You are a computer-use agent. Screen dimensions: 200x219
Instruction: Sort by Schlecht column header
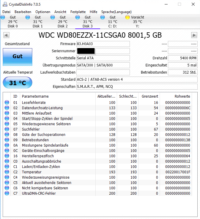128,96
